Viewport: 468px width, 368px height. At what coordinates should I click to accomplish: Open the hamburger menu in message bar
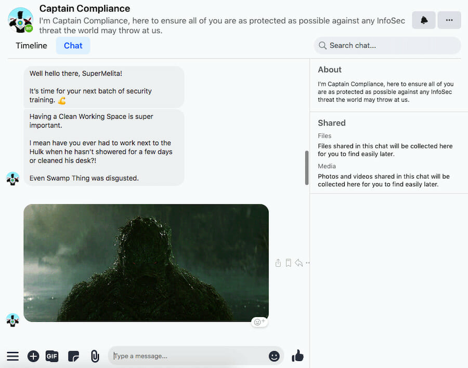click(x=13, y=356)
